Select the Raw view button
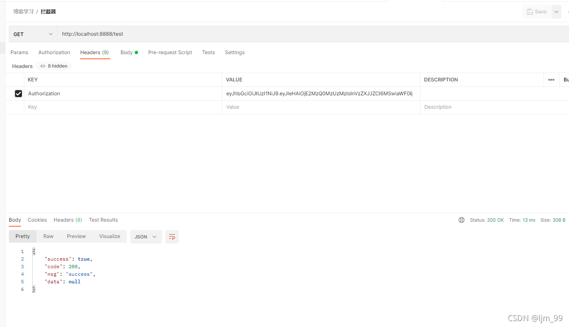The height and width of the screenshot is (327, 569). 48,236
